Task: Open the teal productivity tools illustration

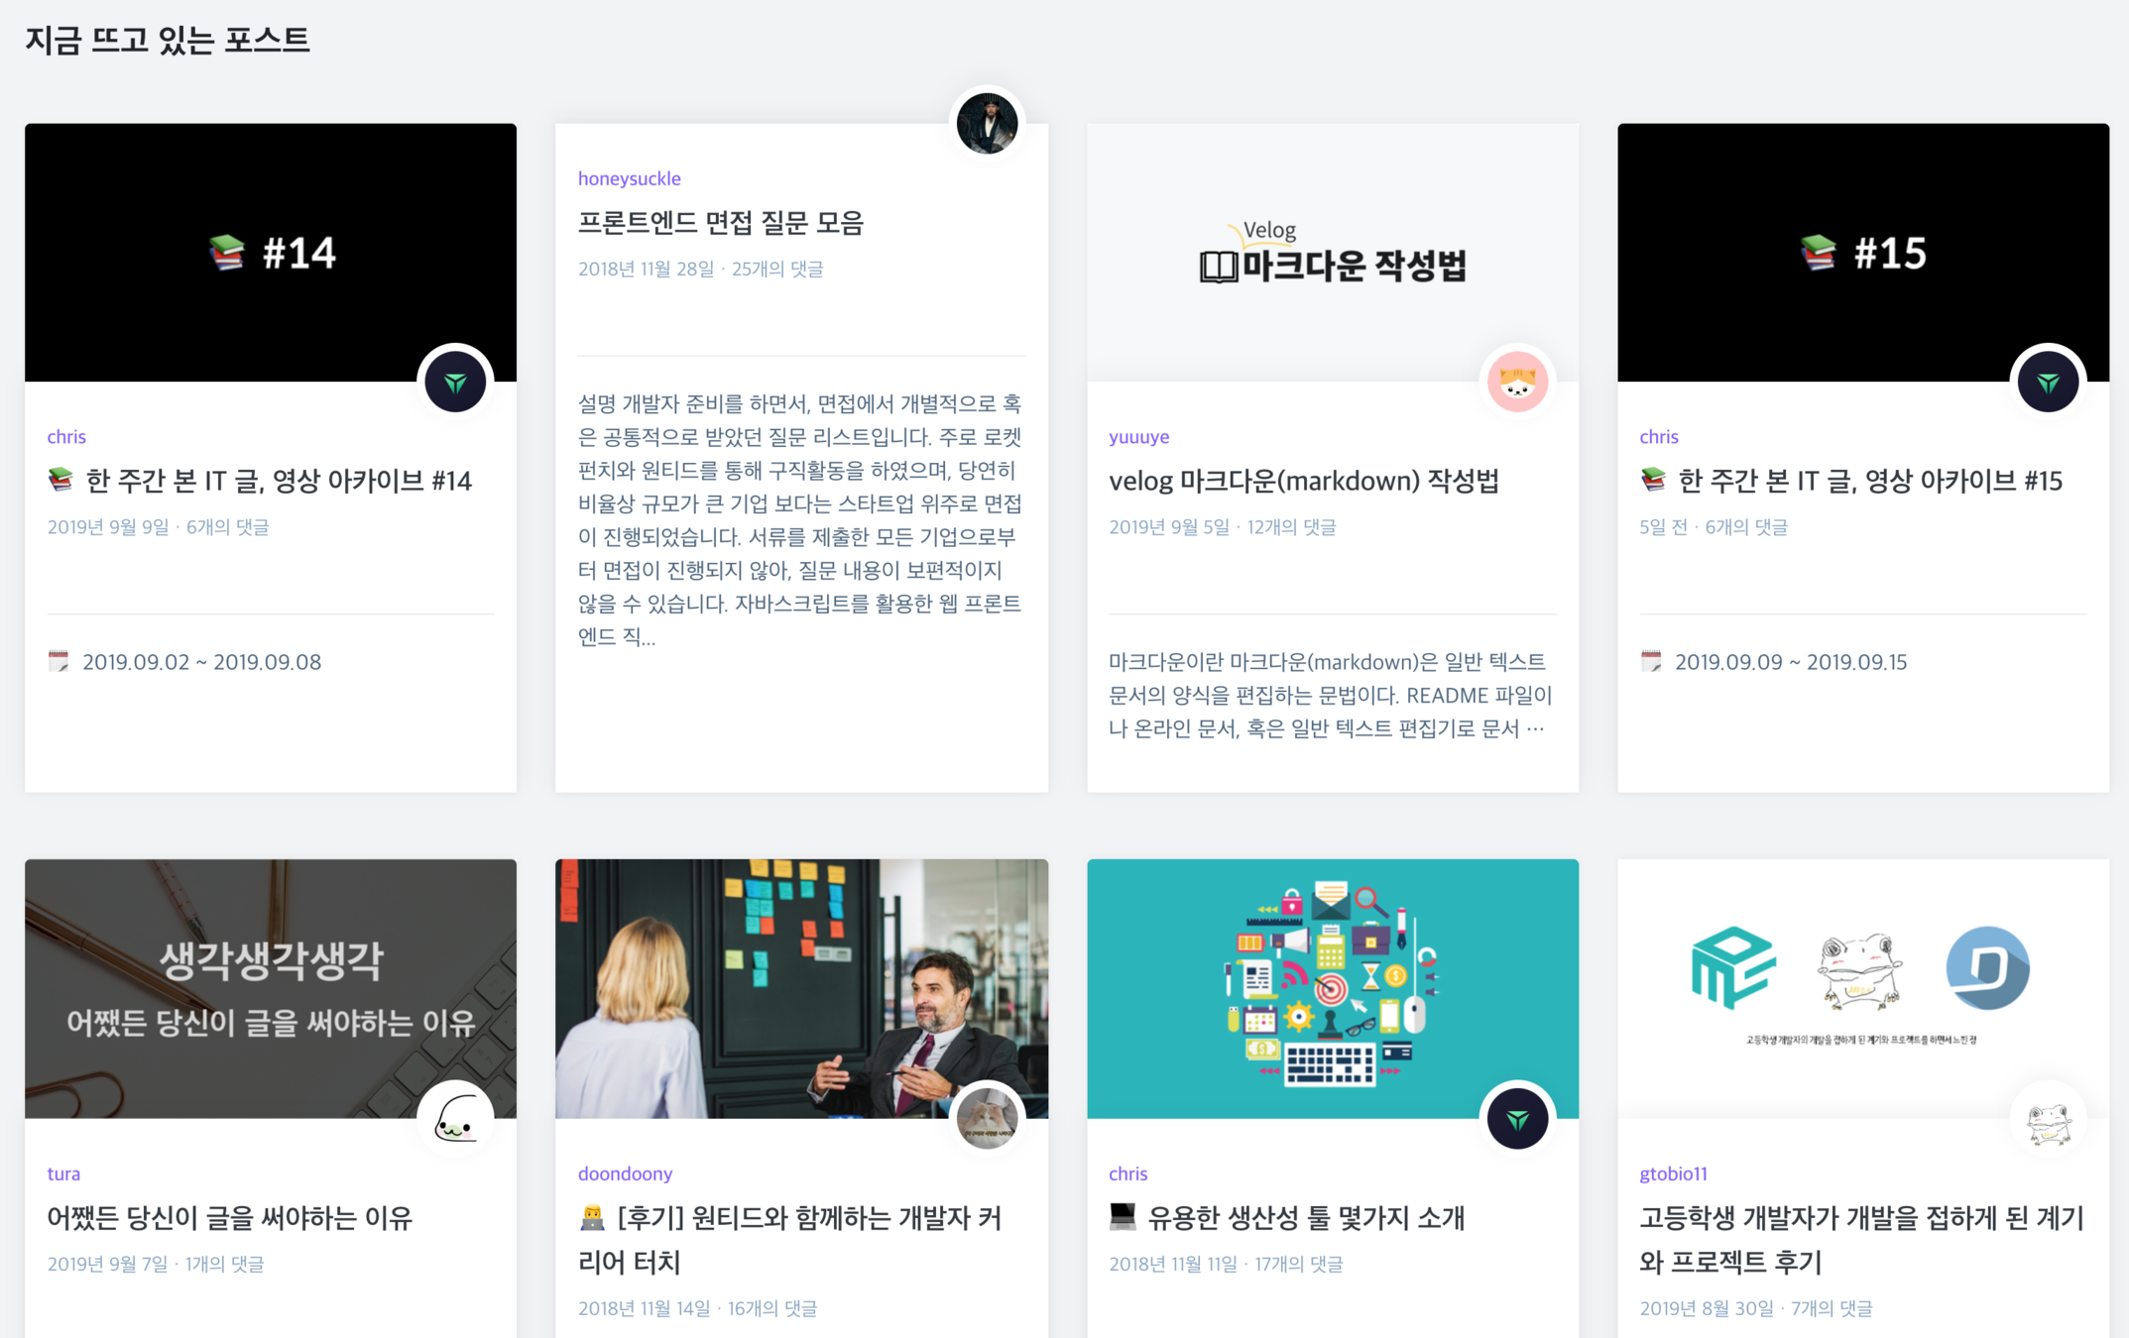Action: coord(1332,987)
